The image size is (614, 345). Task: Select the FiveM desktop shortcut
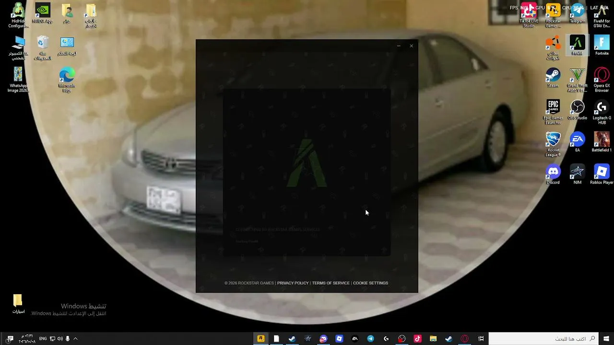(577, 46)
